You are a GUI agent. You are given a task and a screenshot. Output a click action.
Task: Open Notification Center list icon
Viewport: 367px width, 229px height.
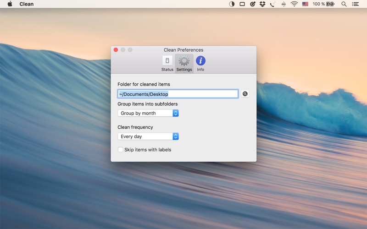click(355, 4)
